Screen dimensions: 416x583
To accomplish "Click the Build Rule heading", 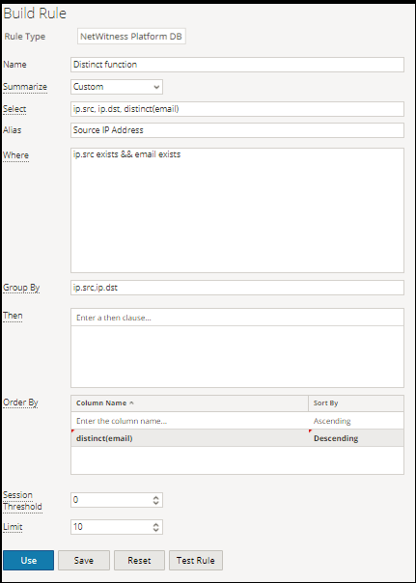I will coord(35,14).
